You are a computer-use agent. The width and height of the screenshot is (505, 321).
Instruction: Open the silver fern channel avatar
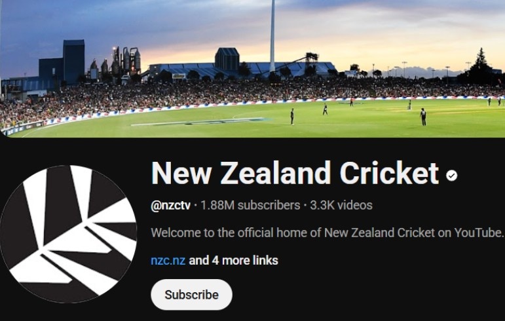point(68,234)
